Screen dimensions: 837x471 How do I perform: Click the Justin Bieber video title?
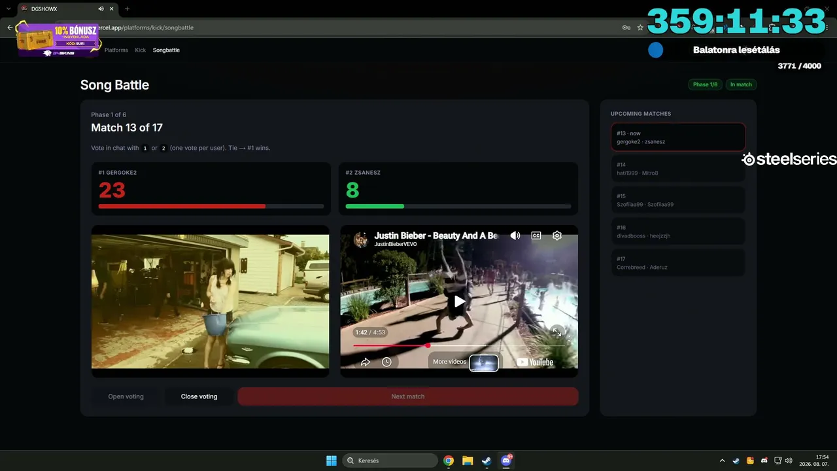[436, 235]
